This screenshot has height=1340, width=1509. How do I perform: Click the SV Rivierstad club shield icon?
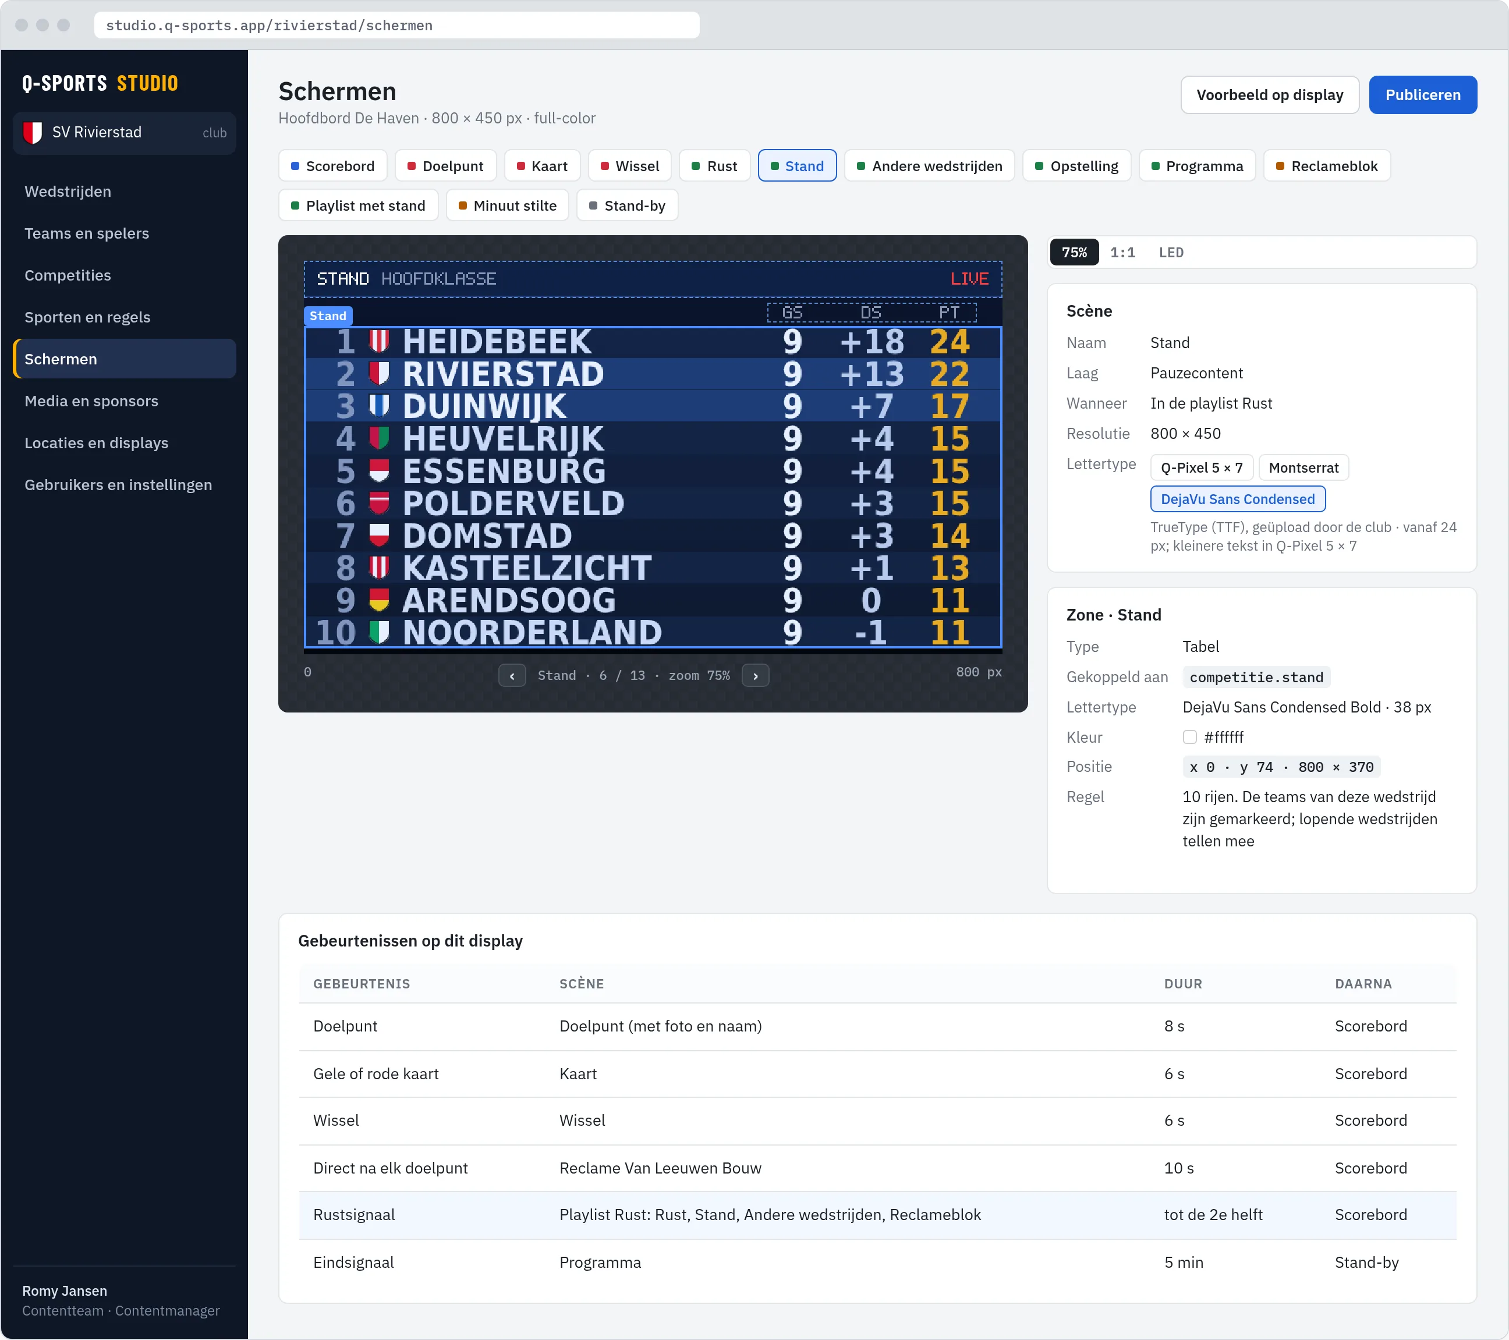(x=33, y=133)
